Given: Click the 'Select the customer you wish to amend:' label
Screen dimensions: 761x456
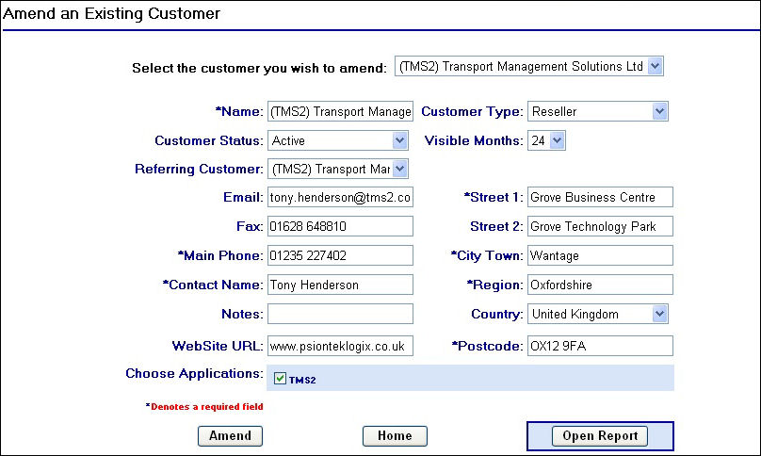Looking at the screenshot, I should 259,68.
